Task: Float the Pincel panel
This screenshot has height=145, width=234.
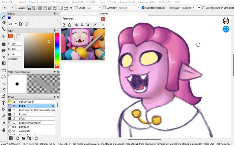Action: coord(54,97)
